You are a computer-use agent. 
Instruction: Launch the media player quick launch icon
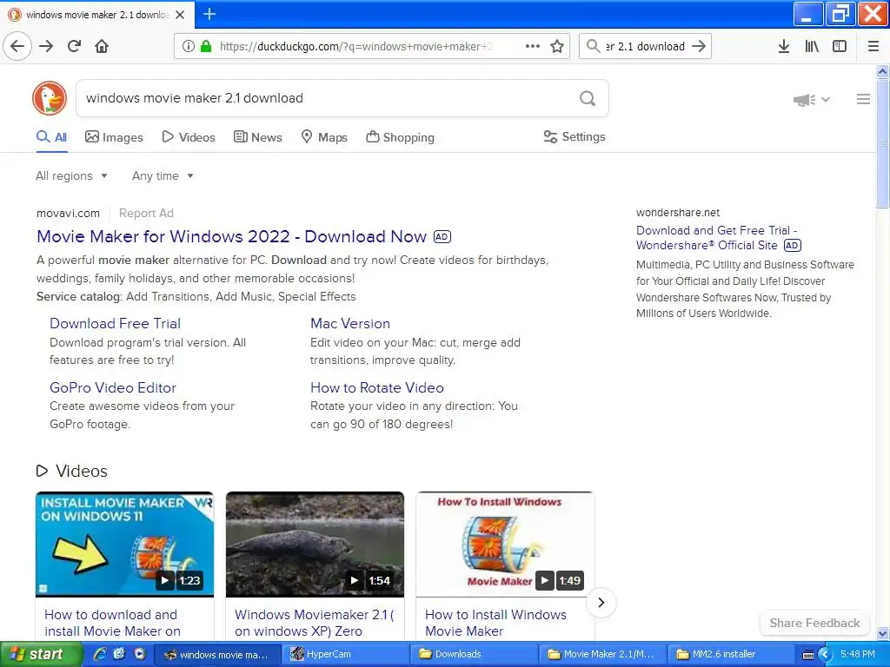pos(140,653)
